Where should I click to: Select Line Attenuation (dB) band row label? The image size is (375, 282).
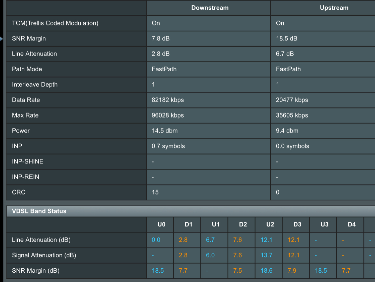[x=41, y=240]
